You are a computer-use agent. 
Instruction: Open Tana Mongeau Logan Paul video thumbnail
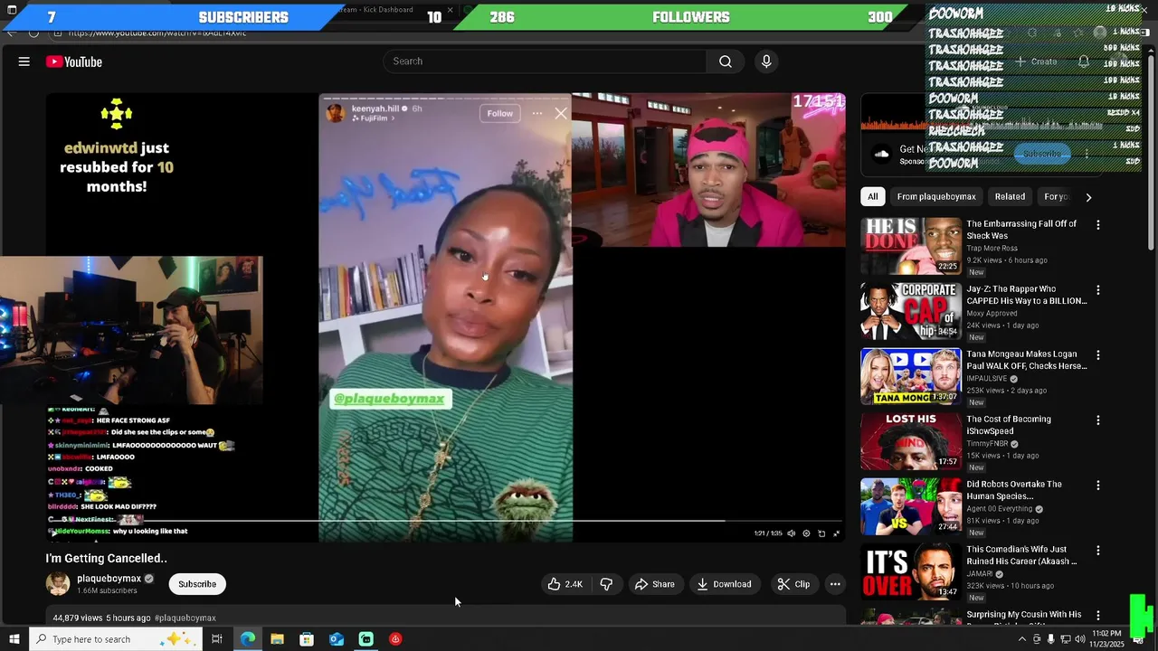coord(911,376)
